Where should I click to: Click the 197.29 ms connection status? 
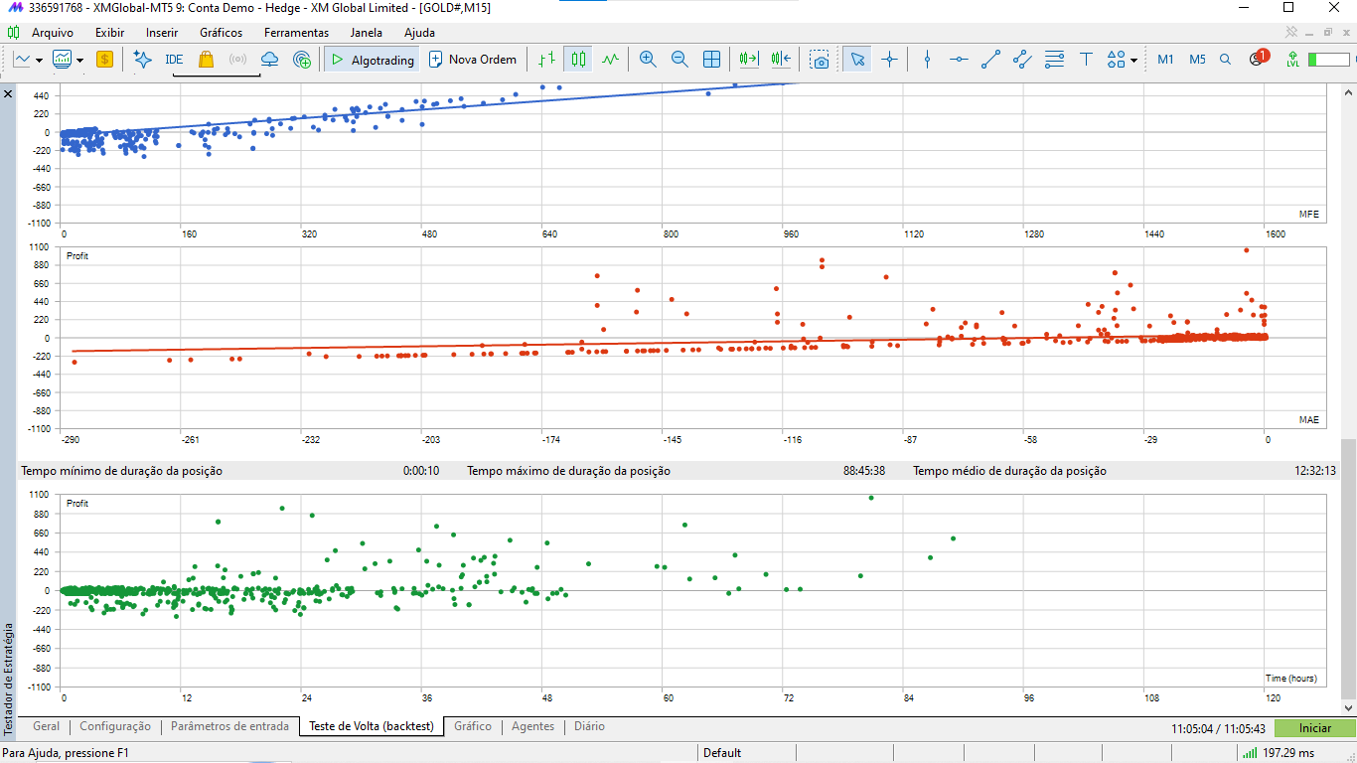1278,753
